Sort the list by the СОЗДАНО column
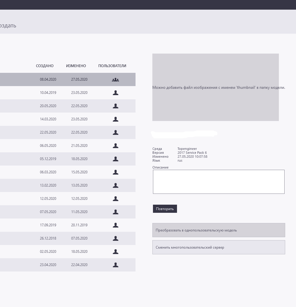 click(x=44, y=66)
